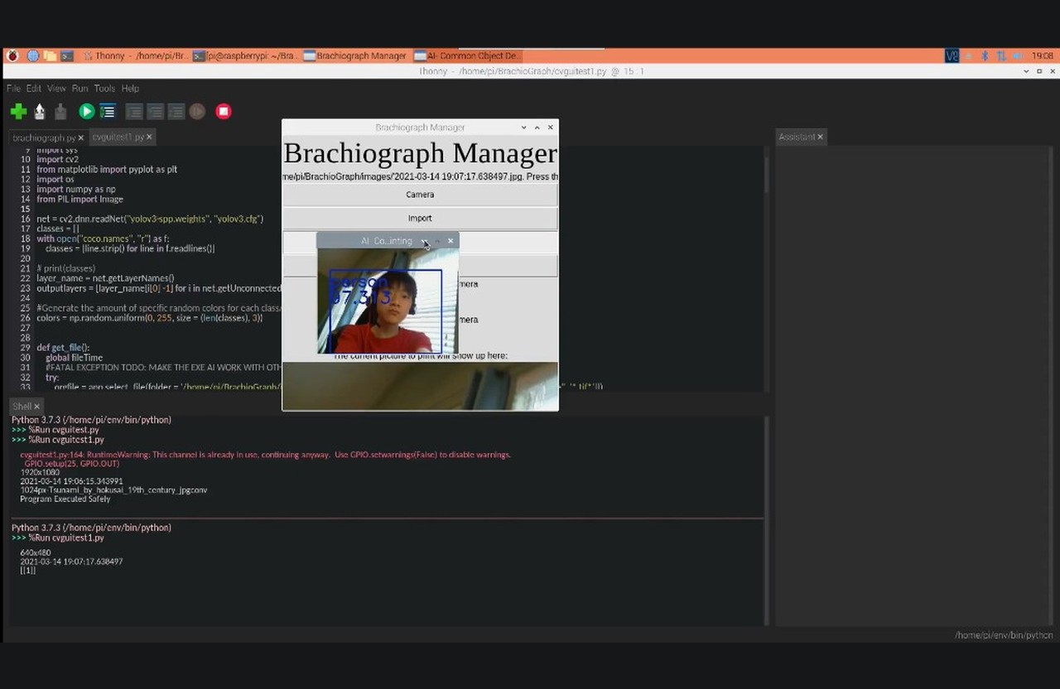Viewport: 1060px width, 689px height.
Task: Click the 'import numpy as np' code line
Action: tap(76, 189)
